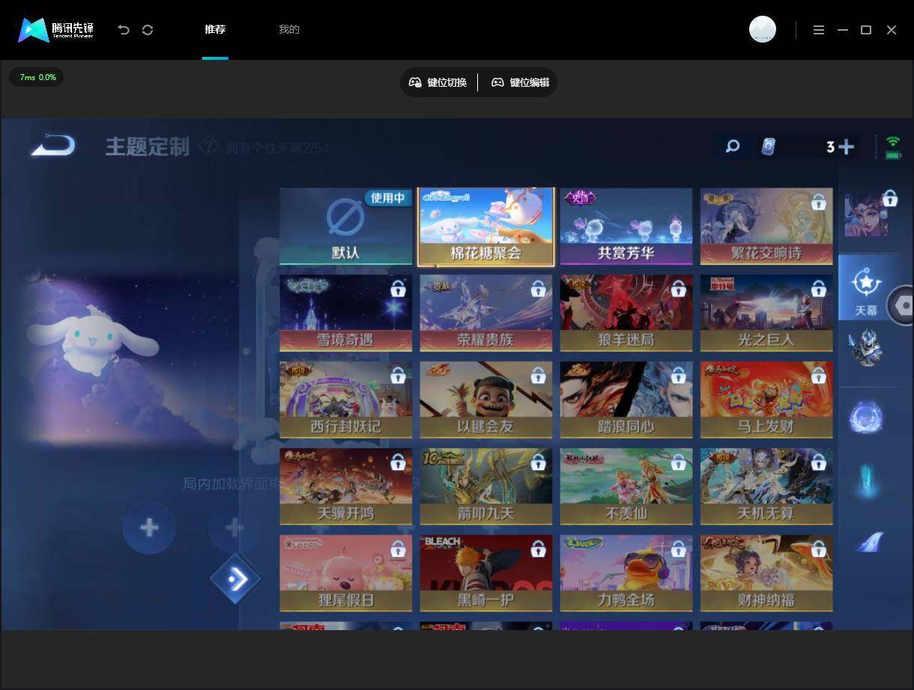
Task: Click the lock icon on 狼羊迷局
Action: coord(678,288)
